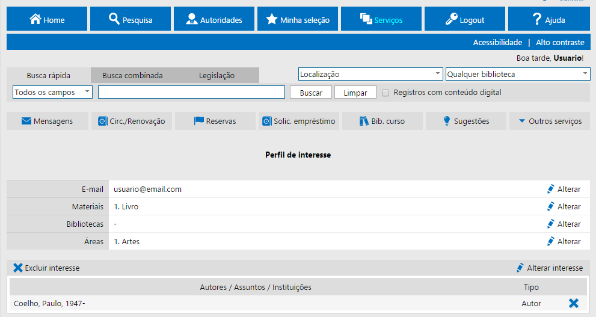The image size is (596, 317).
Task: Click the Mensagens envelope icon
Action: pos(26,122)
